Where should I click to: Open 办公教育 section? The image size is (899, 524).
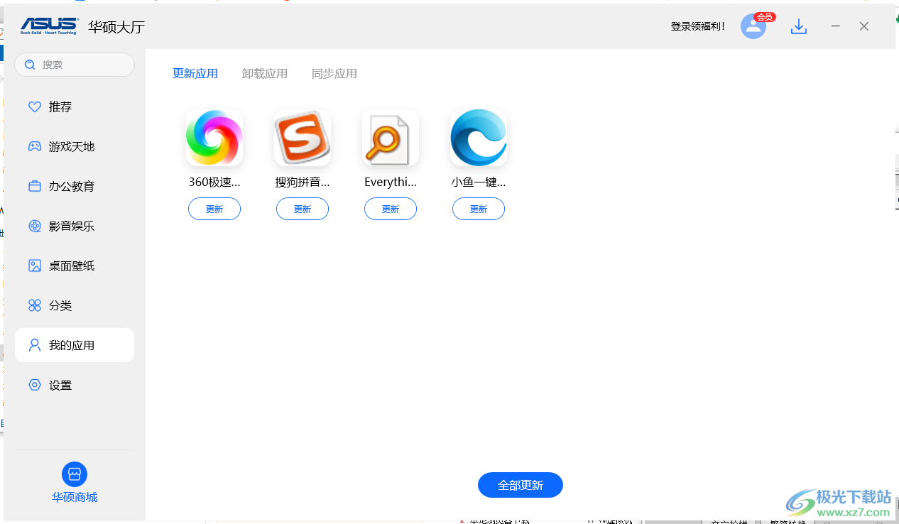(75, 186)
